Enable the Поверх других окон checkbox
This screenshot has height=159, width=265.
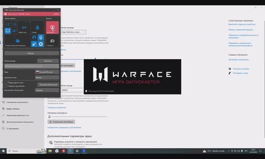pos(6,83)
